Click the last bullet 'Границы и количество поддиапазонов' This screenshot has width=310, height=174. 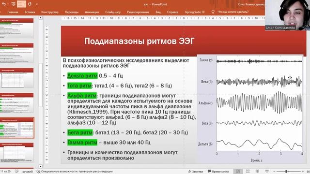(x=123, y=155)
